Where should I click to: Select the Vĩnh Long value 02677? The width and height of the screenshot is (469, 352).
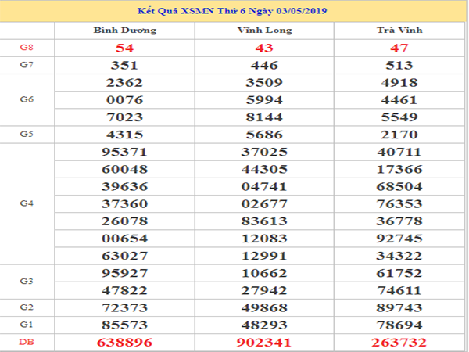coord(264,204)
